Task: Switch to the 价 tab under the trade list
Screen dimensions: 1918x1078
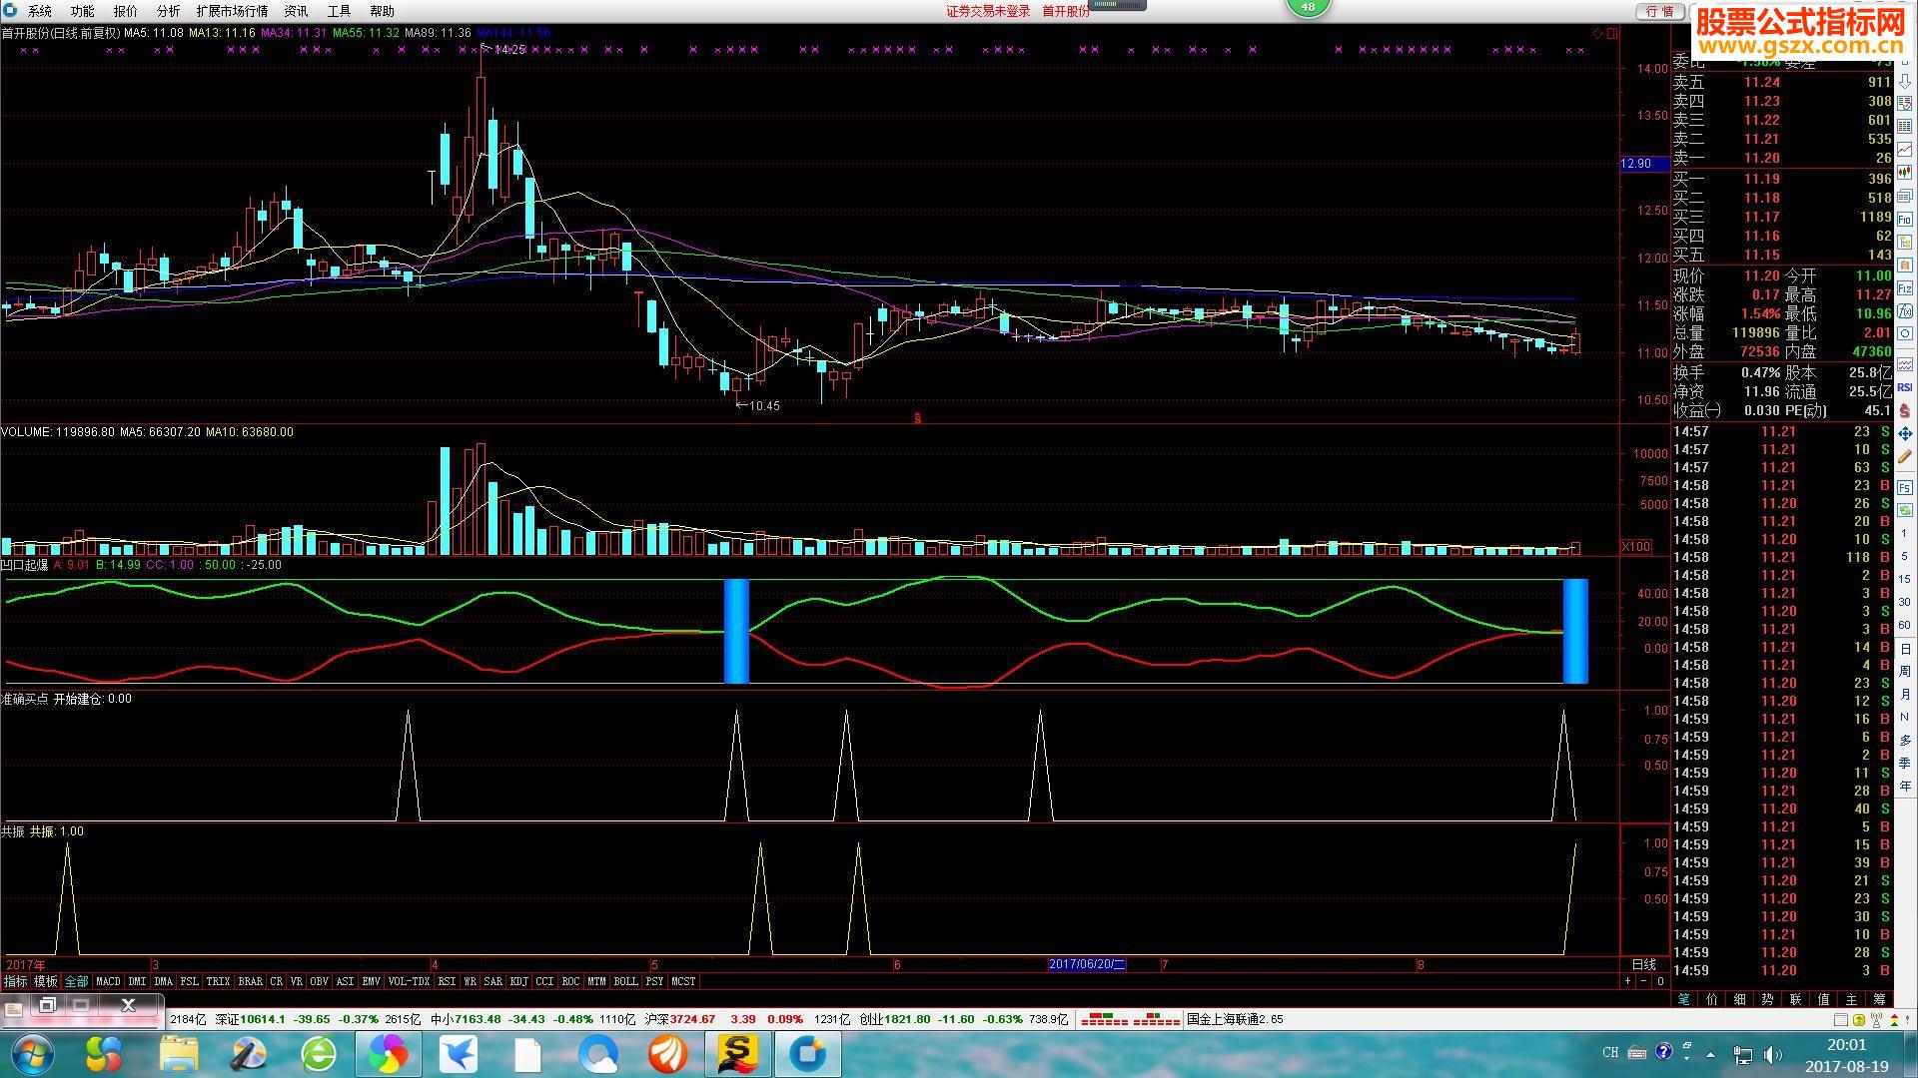Action: (1711, 998)
